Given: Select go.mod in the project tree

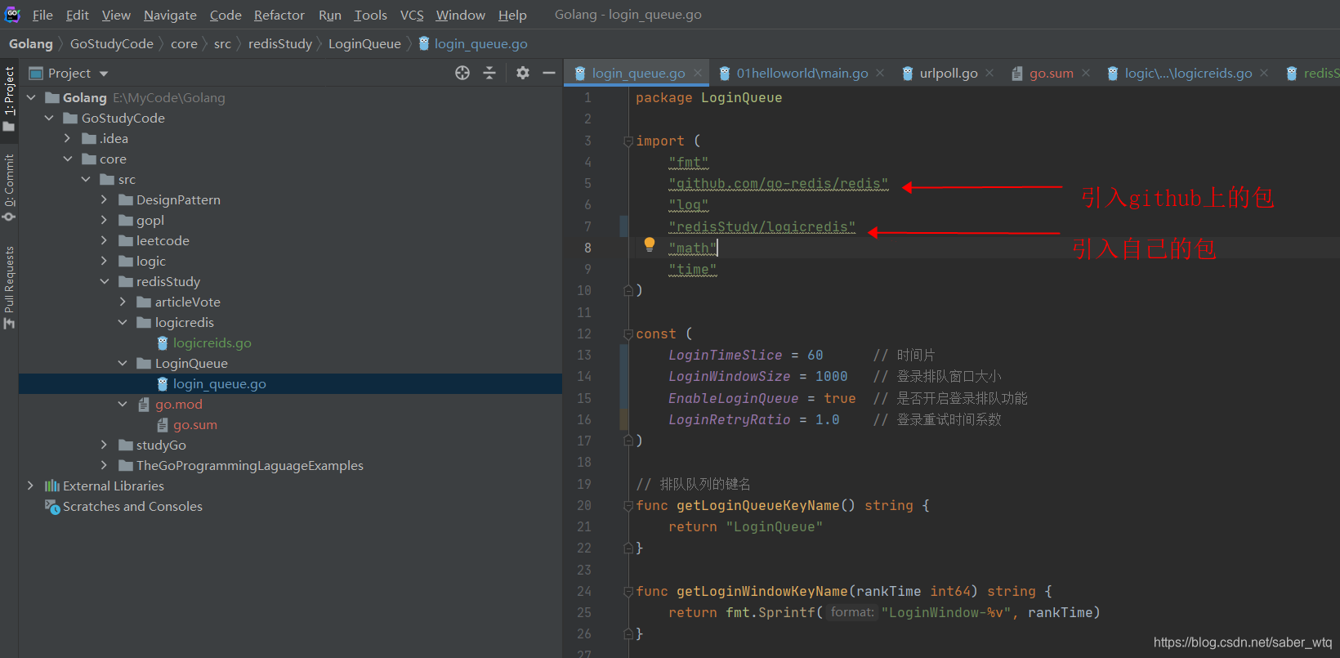Looking at the screenshot, I should [x=179, y=404].
